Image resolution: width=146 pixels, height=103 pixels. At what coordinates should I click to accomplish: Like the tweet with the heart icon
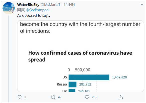coord(87,97)
